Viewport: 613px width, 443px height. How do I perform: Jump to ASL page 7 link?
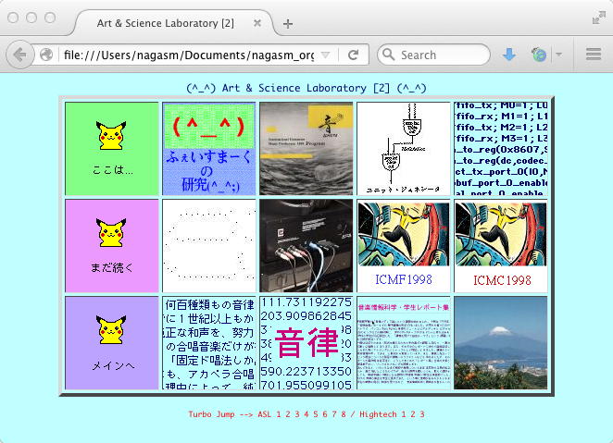click(x=334, y=414)
